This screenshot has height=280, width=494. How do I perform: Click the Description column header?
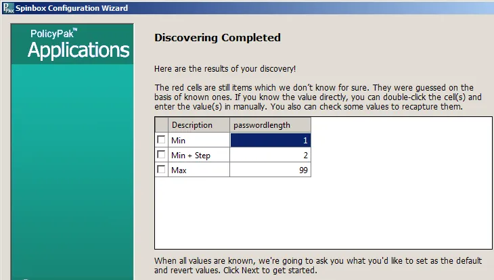pyautogui.click(x=199, y=125)
